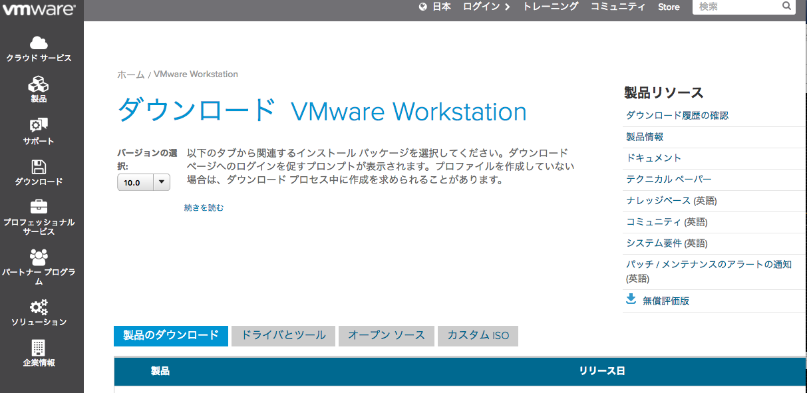Open the 製品情報 resource link
Image resolution: width=807 pixels, height=393 pixels.
point(645,136)
